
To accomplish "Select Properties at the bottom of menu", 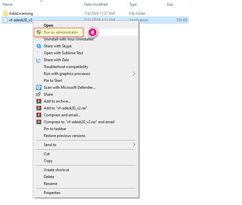I will (x=52, y=193).
